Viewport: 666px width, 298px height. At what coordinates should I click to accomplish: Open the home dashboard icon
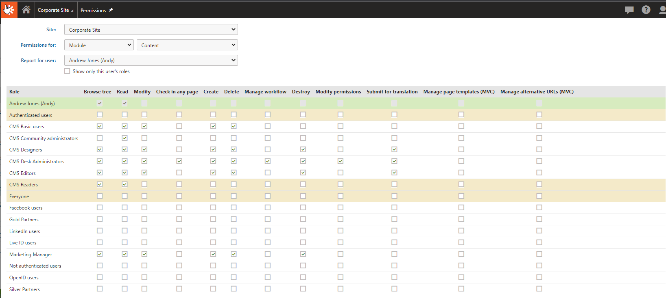[x=26, y=10]
